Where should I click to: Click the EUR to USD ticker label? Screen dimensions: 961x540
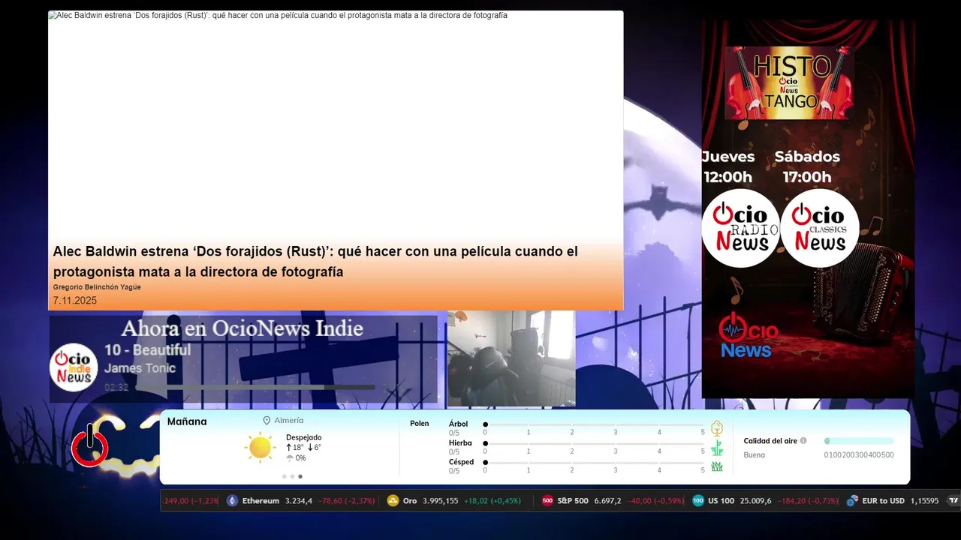click(884, 501)
